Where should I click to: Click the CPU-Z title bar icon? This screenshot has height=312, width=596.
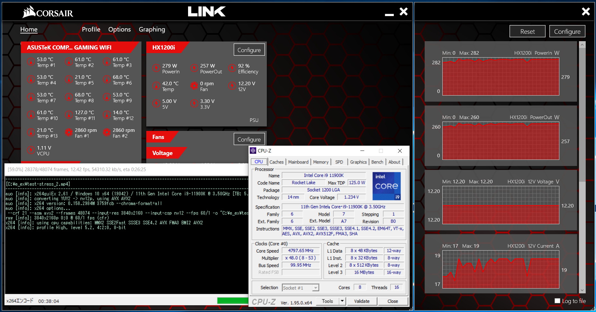tap(253, 151)
